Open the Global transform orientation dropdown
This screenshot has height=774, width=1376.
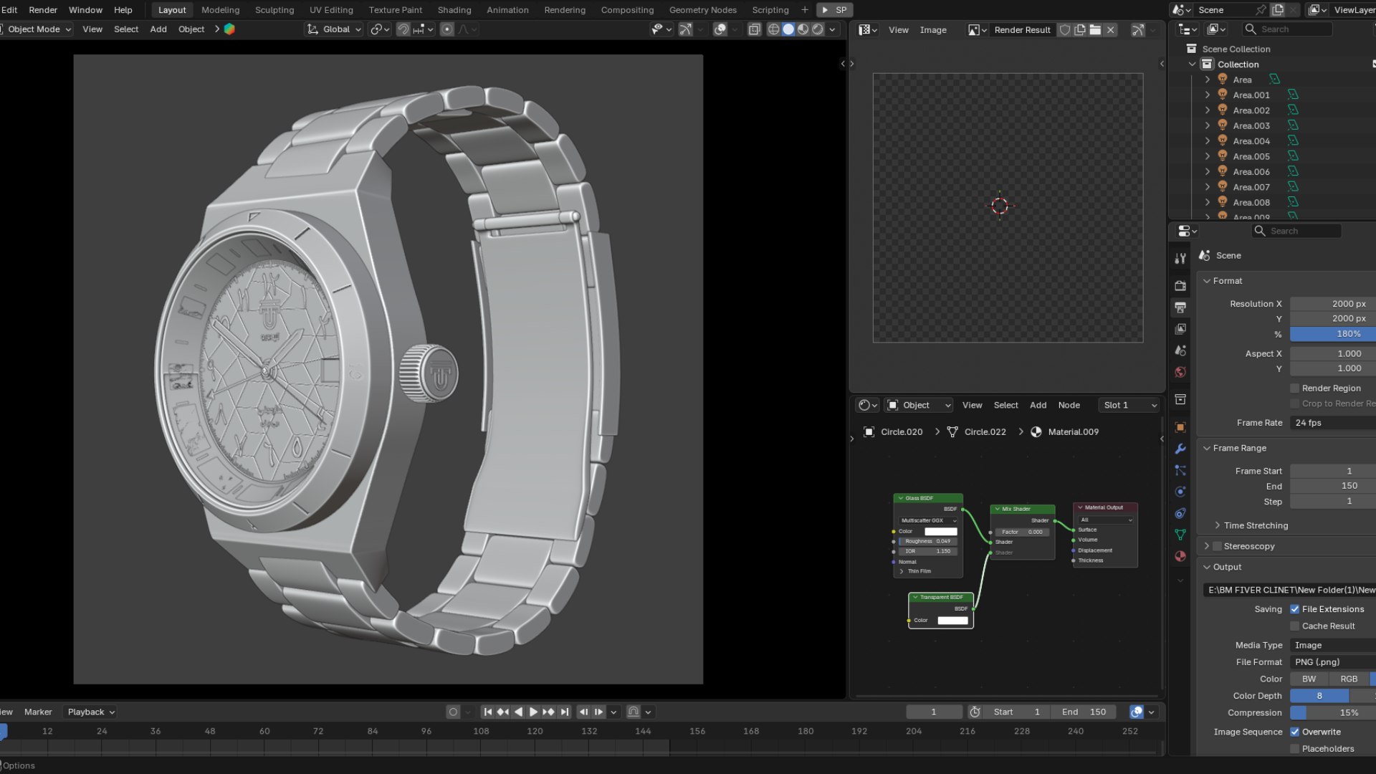(x=335, y=29)
